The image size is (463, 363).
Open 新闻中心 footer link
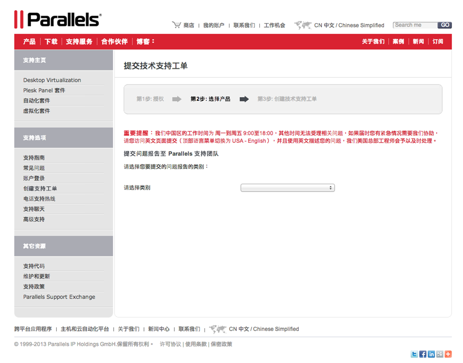click(x=159, y=329)
